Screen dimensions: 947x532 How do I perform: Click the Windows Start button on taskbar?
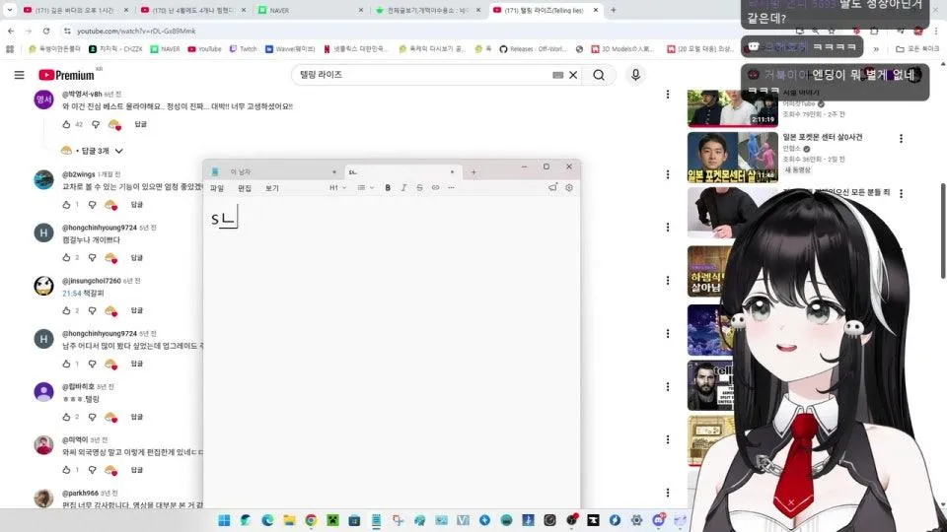[224, 520]
